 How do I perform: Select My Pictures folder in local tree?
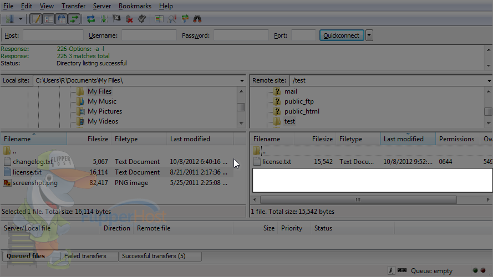click(104, 111)
